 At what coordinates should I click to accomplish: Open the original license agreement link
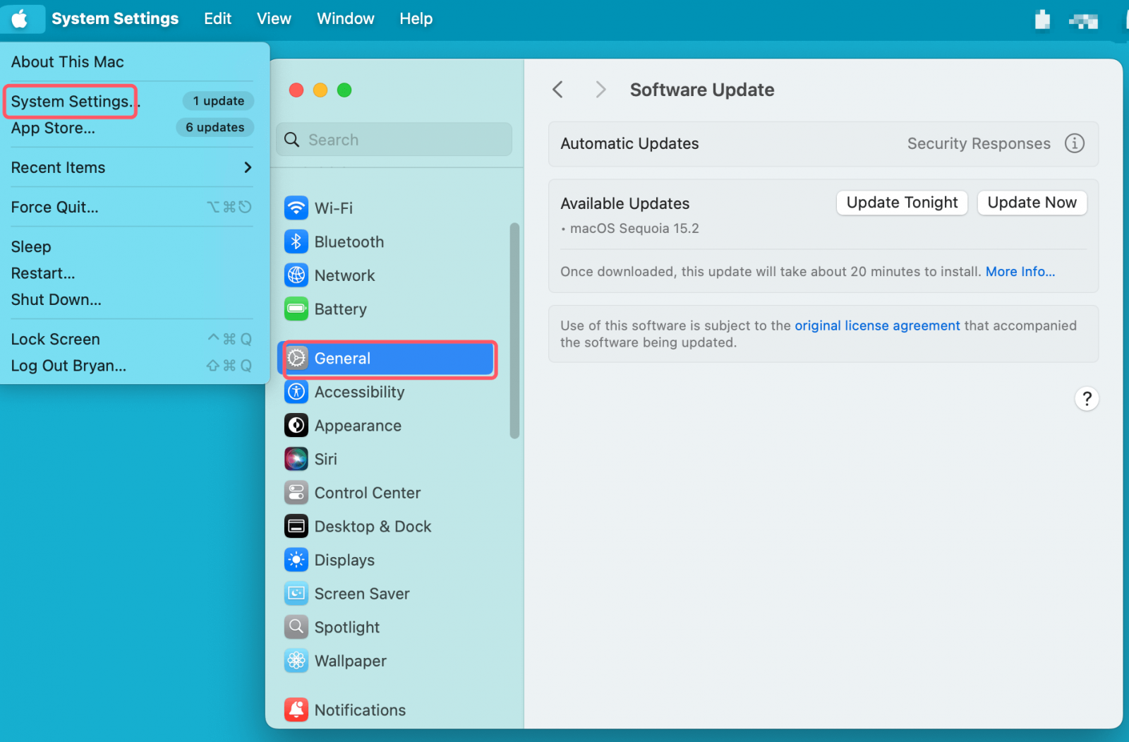877,325
